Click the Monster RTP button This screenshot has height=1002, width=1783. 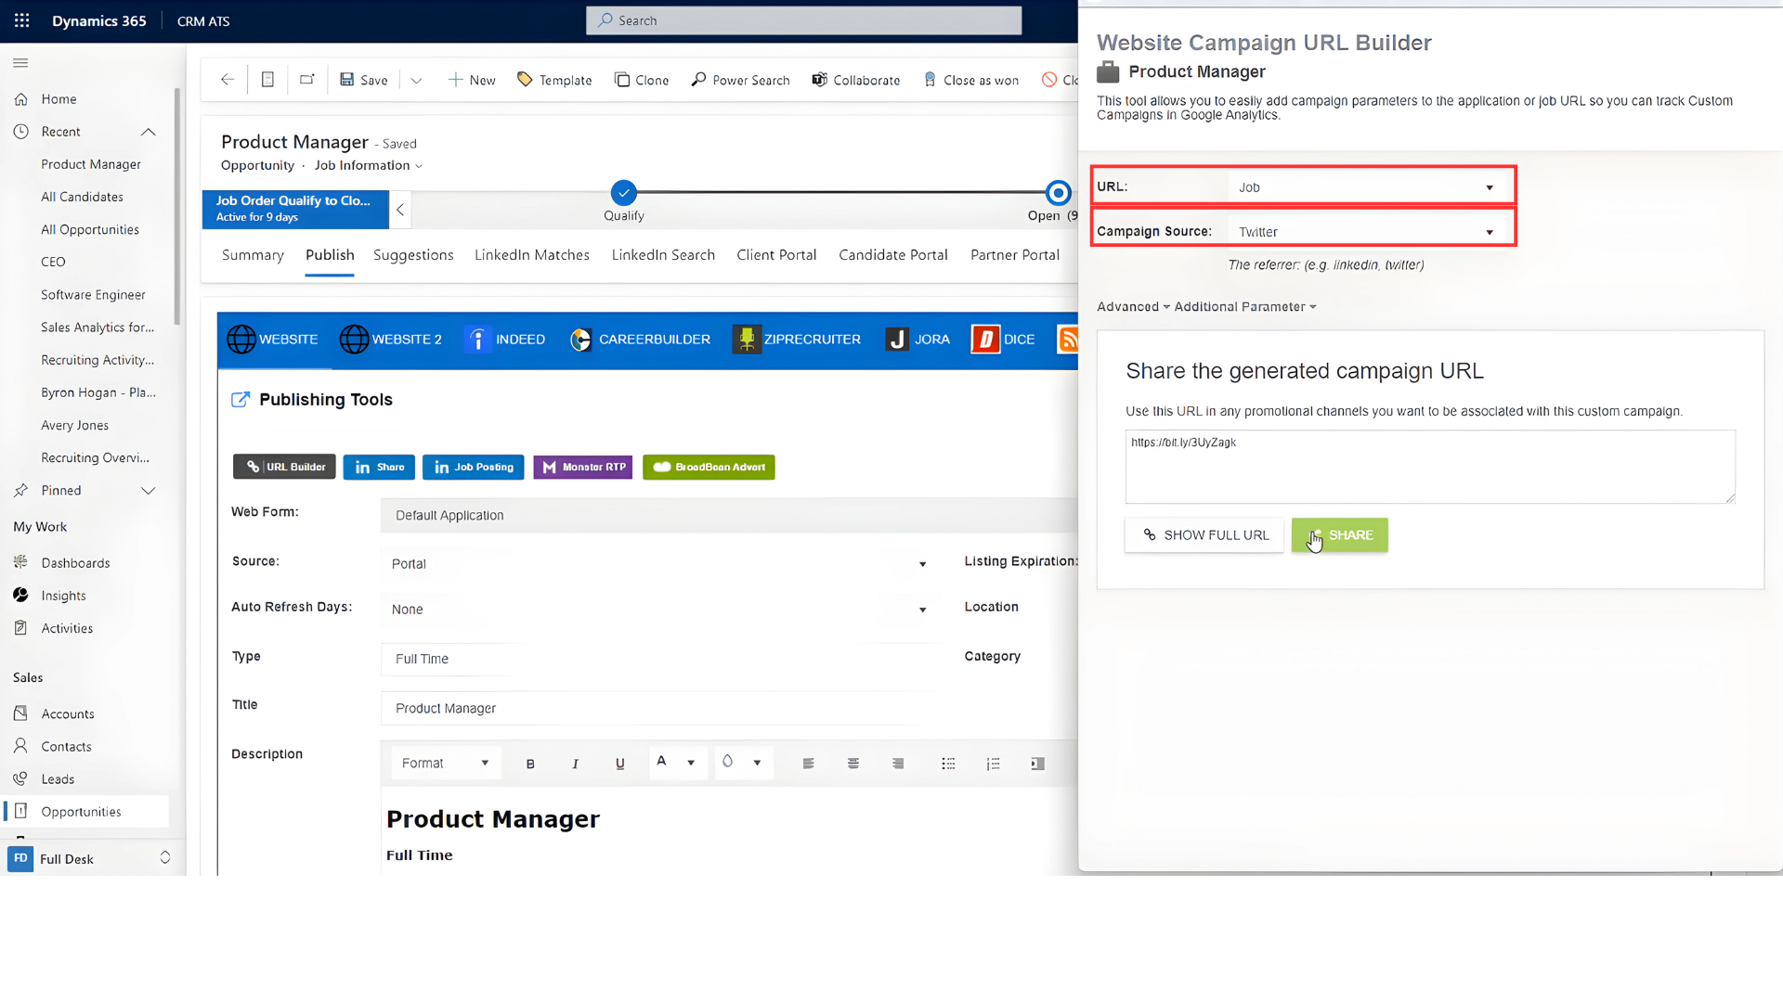pos(583,468)
